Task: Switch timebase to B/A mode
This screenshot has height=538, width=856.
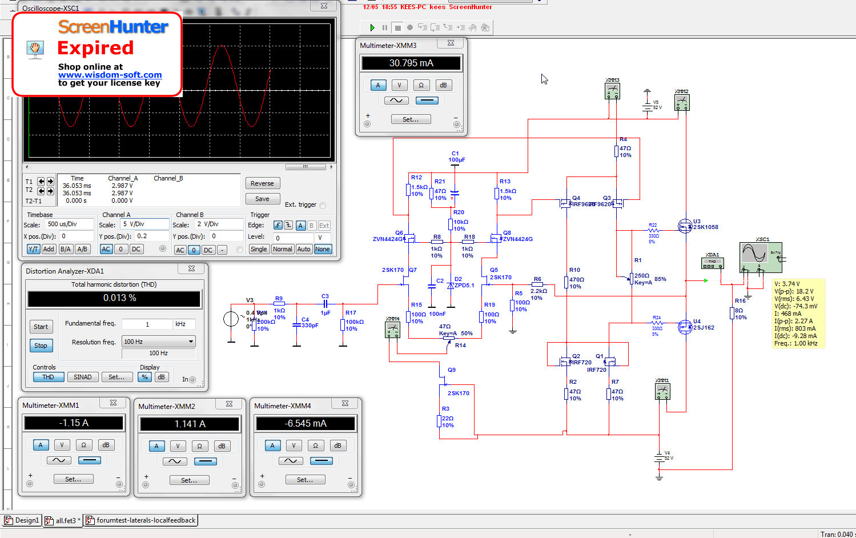Action: 66,249
